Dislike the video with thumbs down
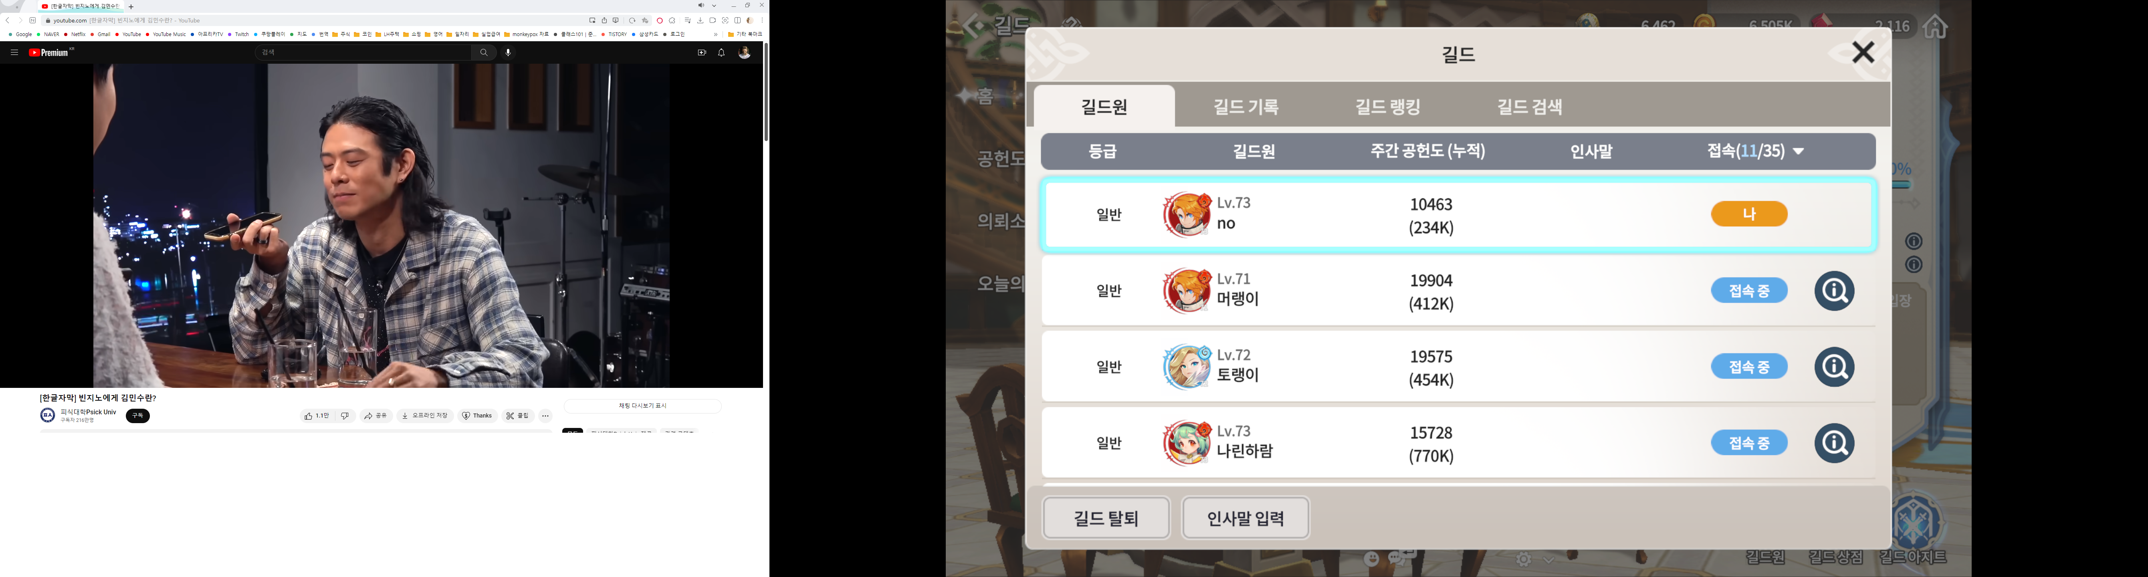This screenshot has width=2148, height=577. [345, 416]
